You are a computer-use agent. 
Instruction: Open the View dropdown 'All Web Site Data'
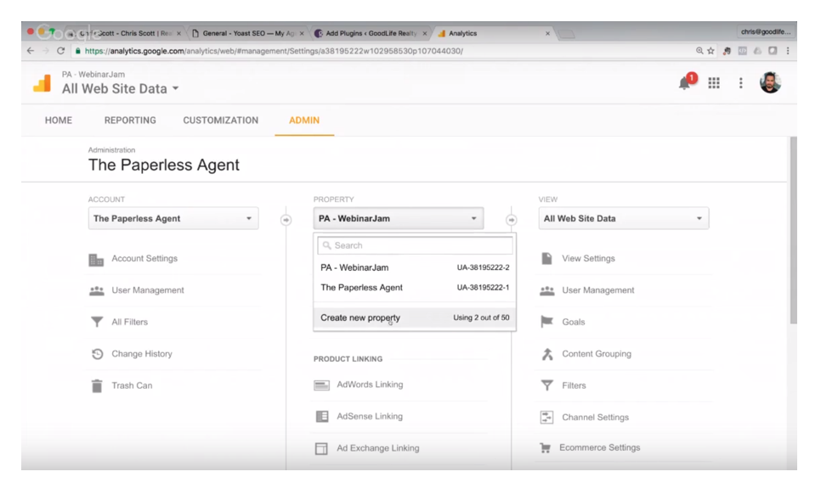click(624, 218)
